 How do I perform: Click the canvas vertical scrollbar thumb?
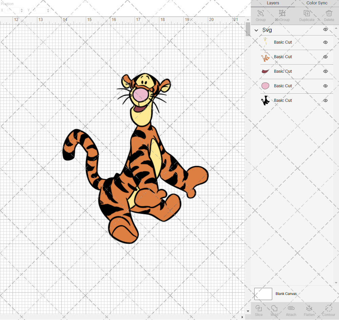click(248, 29)
